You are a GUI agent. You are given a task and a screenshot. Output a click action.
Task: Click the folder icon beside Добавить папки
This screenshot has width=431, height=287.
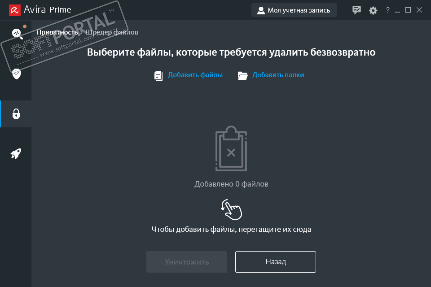[x=243, y=75]
